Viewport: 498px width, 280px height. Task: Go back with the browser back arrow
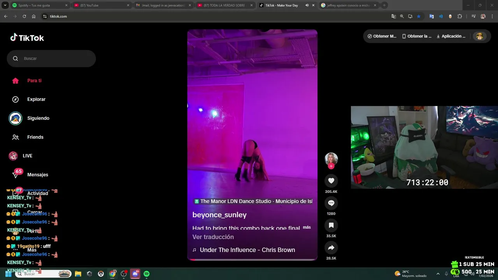click(x=5, y=16)
